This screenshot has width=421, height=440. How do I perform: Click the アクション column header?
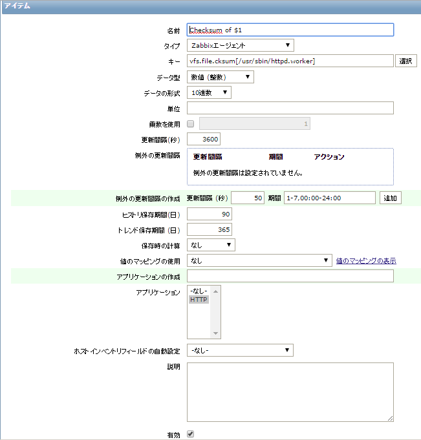[x=329, y=157]
